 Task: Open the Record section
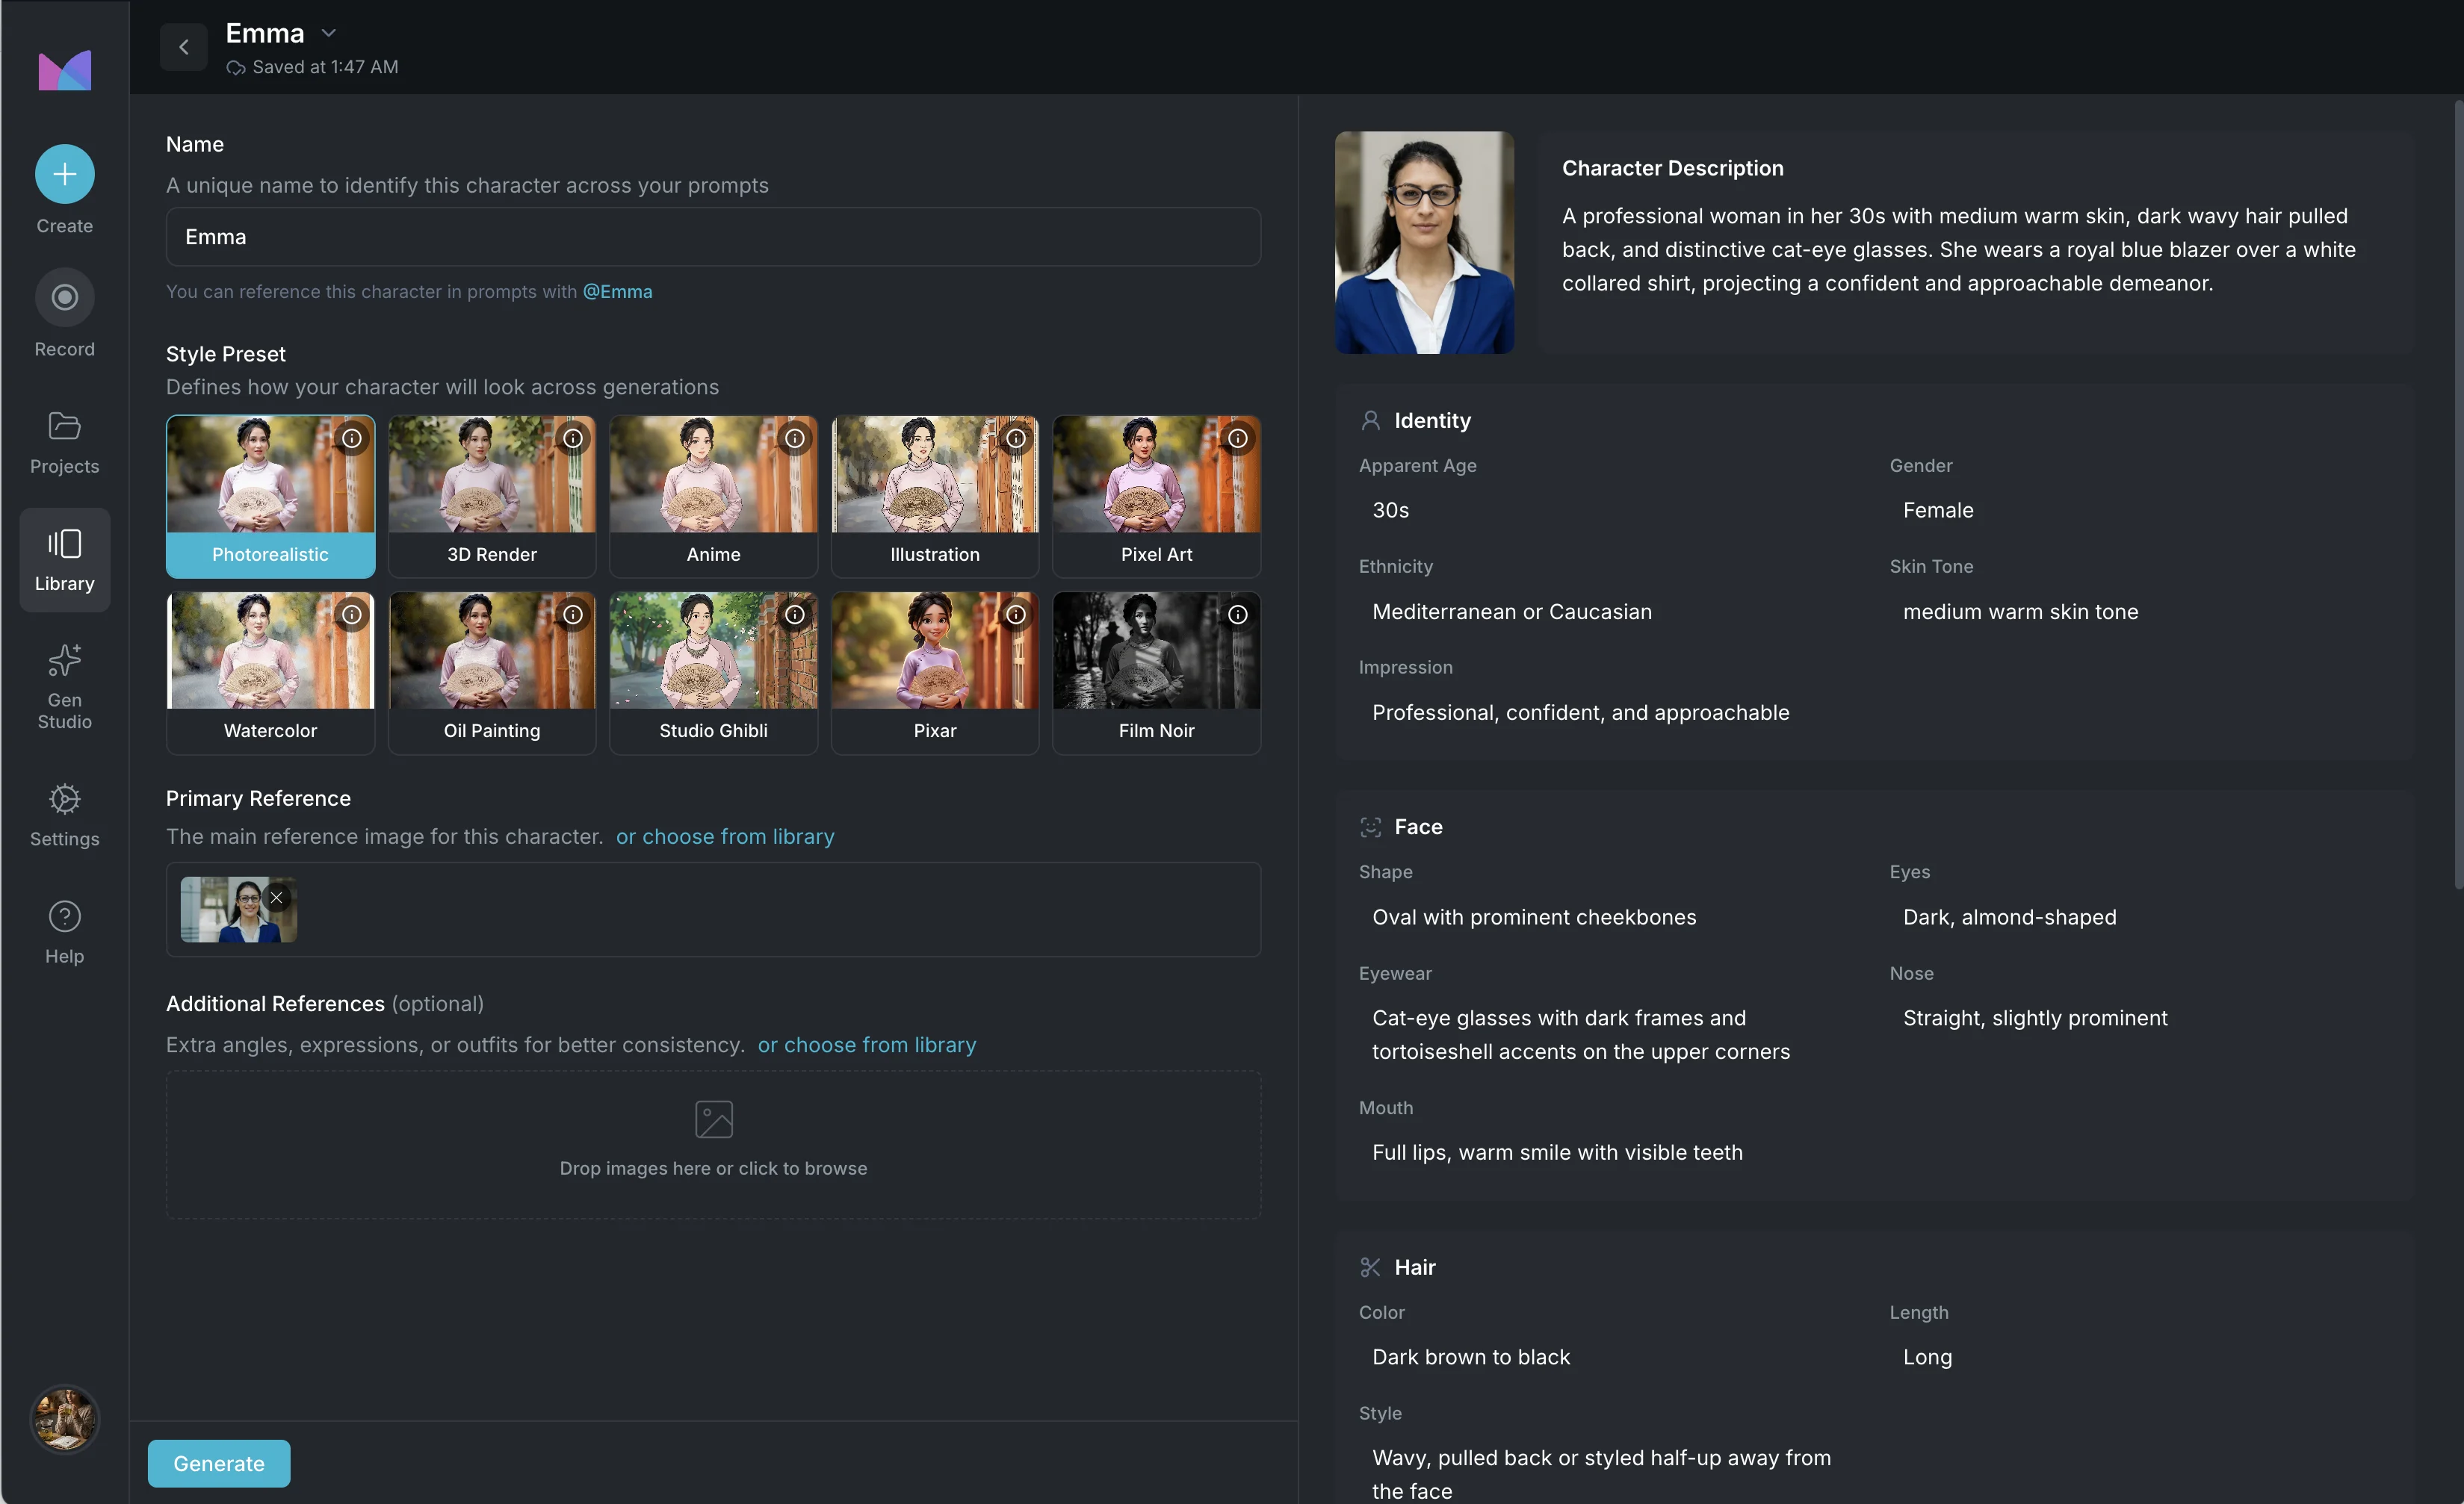click(64, 313)
